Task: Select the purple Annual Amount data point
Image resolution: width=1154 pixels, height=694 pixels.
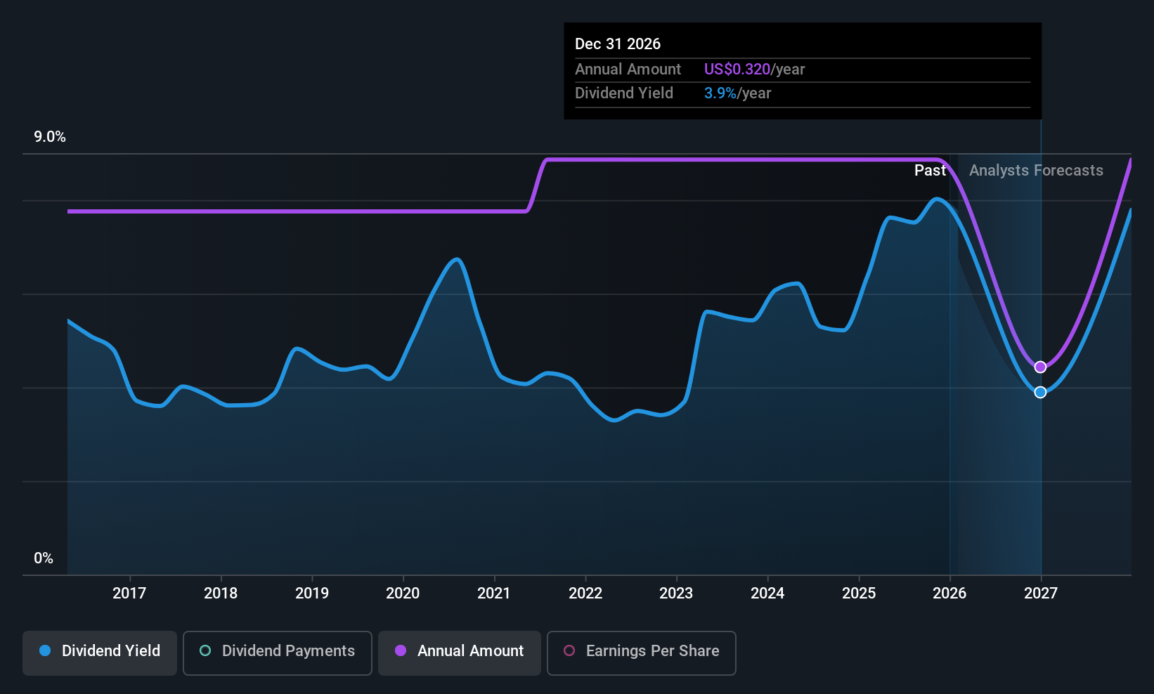Action: (x=1040, y=367)
